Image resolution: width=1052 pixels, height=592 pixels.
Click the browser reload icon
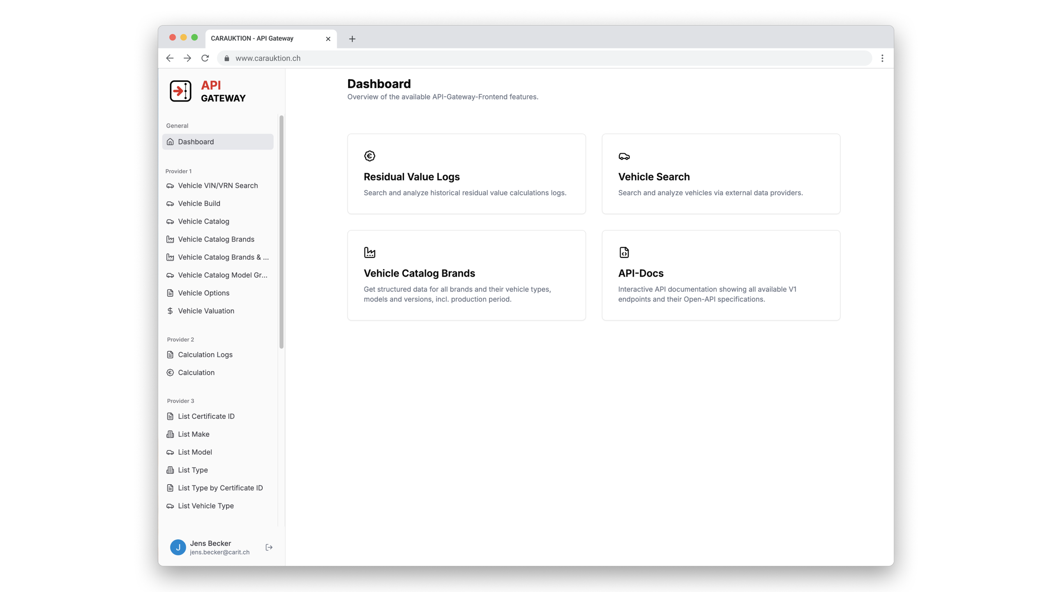pos(205,58)
